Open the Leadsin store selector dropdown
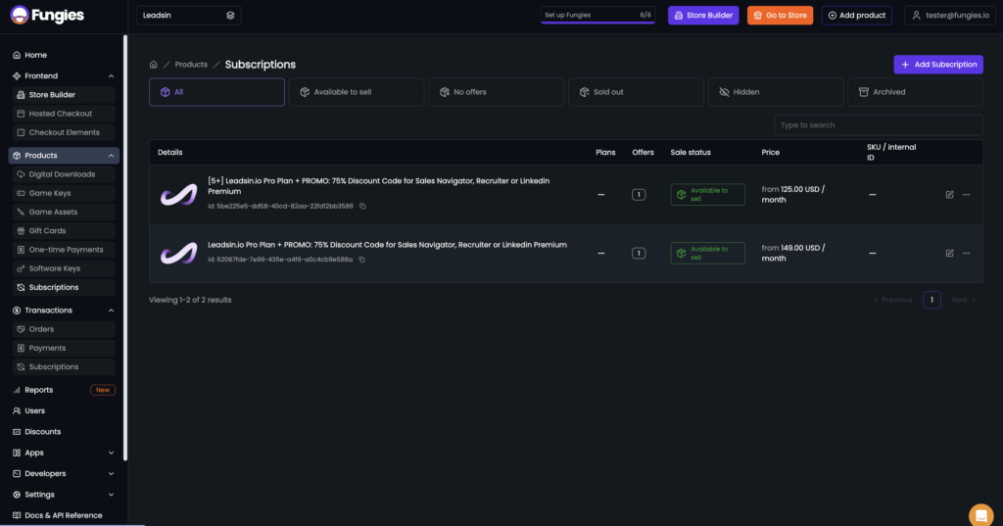The width and height of the screenshot is (1003, 526). pos(189,16)
